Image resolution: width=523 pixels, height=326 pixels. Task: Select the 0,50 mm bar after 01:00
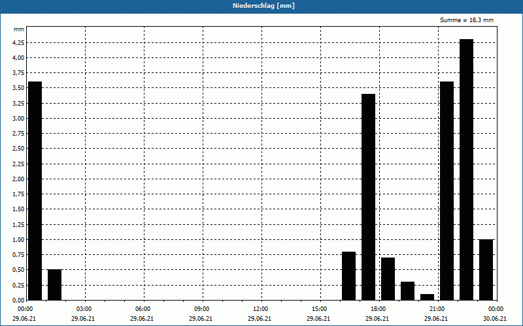point(55,285)
